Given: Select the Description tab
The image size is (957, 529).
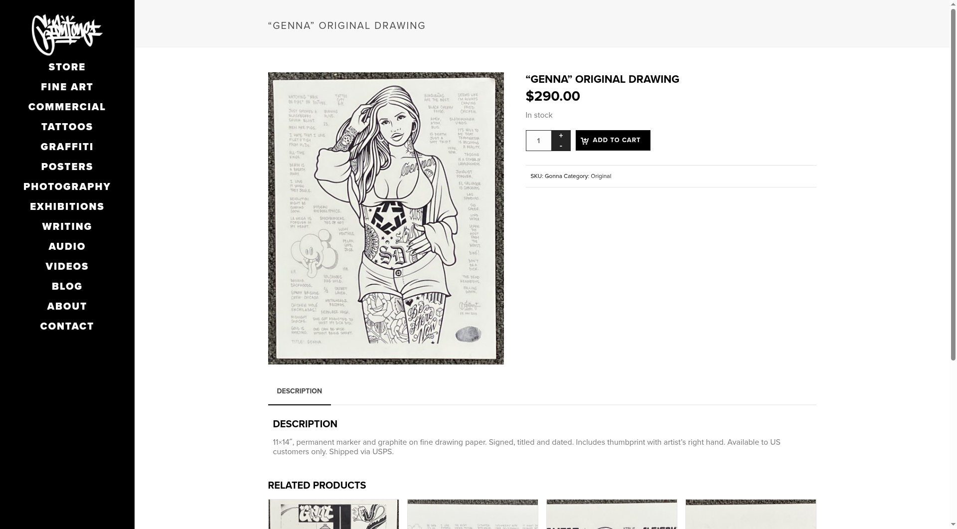Looking at the screenshot, I should tap(299, 391).
